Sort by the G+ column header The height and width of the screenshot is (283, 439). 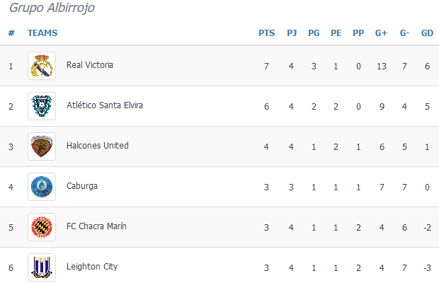[381, 33]
